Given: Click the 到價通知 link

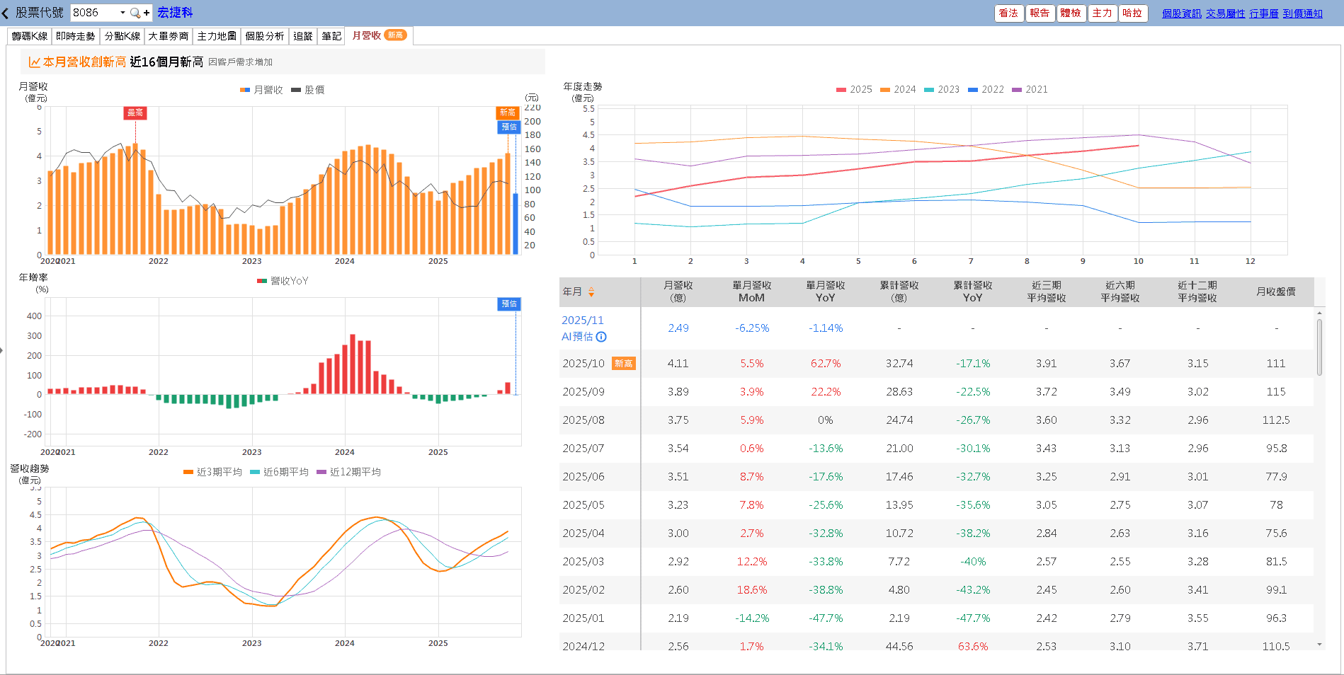Looking at the screenshot, I should click(1302, 13).
